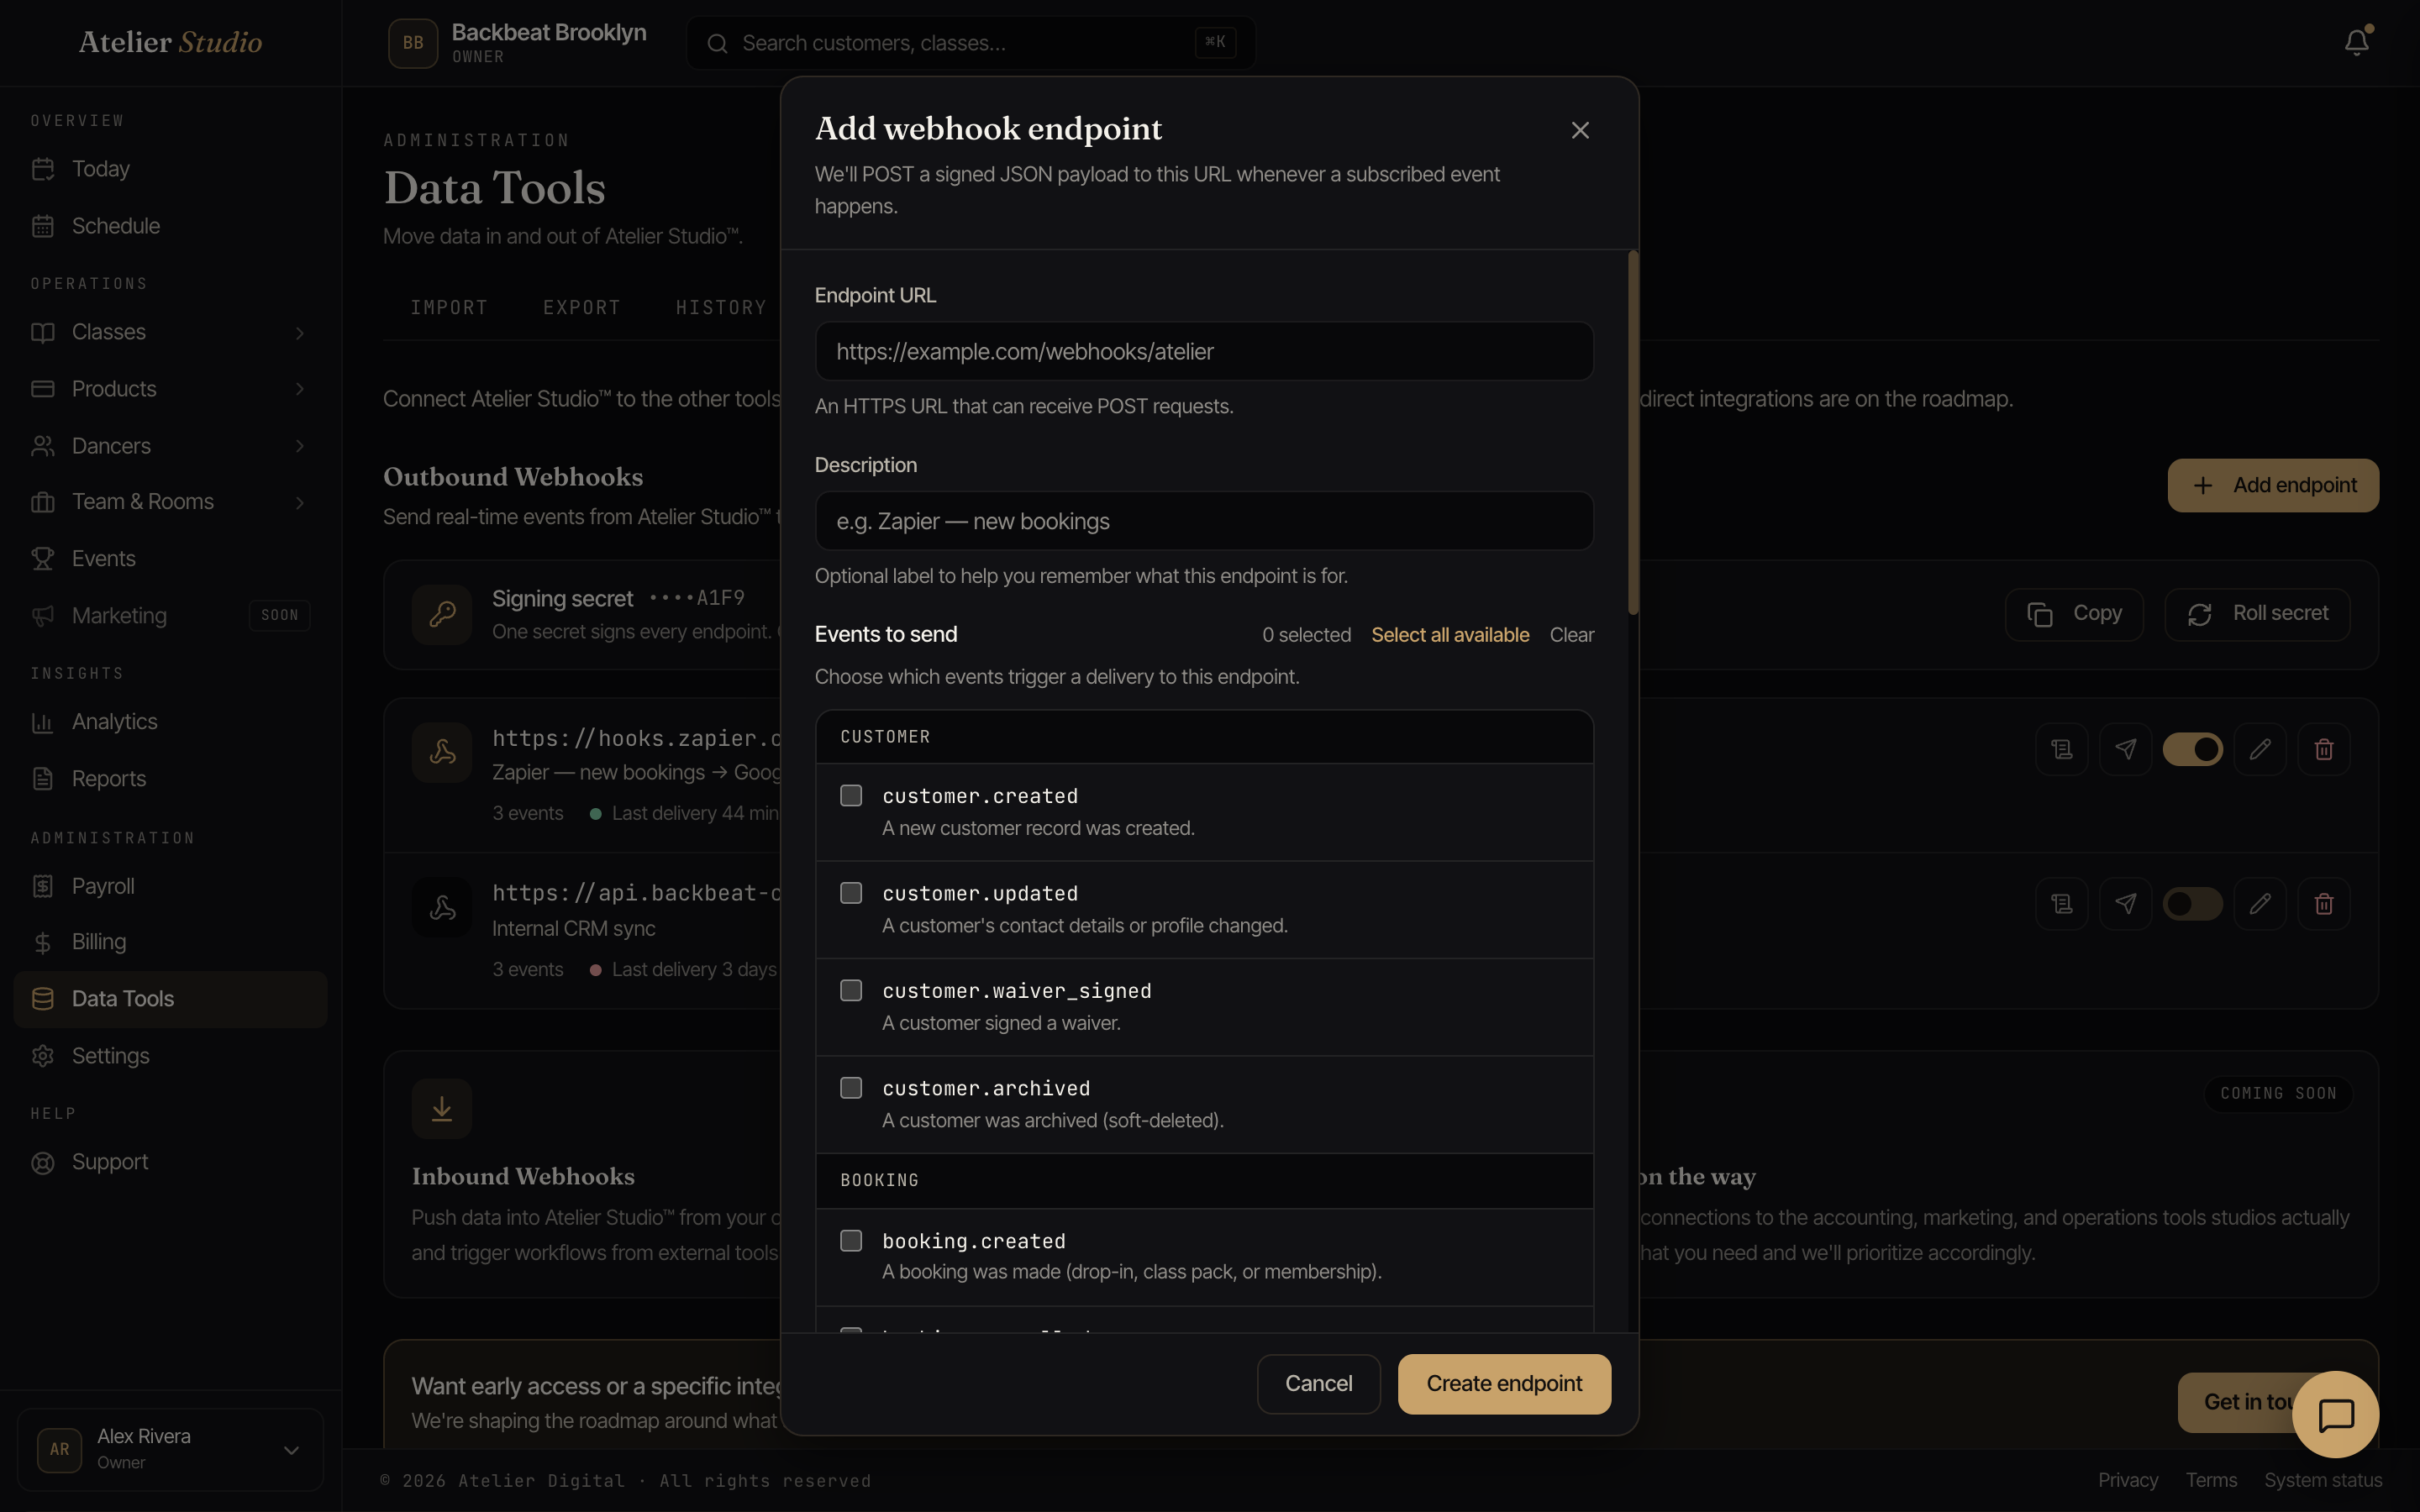Click Create endpoint button

(x=1504, y=1384)
